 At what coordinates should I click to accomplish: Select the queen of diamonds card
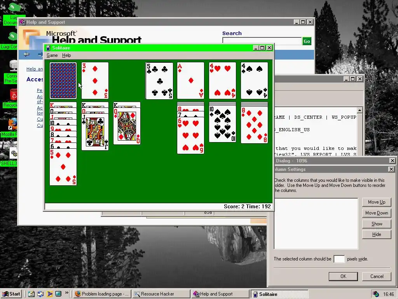tap(127, 126)
